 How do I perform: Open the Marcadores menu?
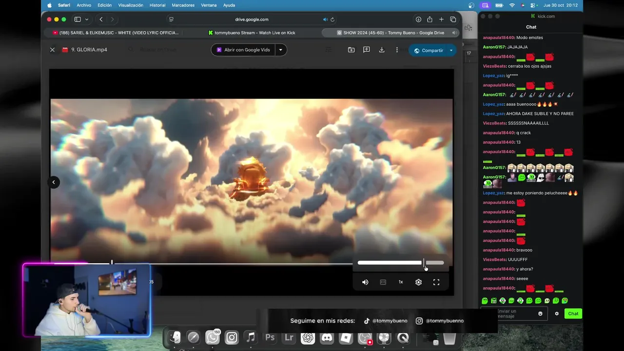click(x=183, y=5)
